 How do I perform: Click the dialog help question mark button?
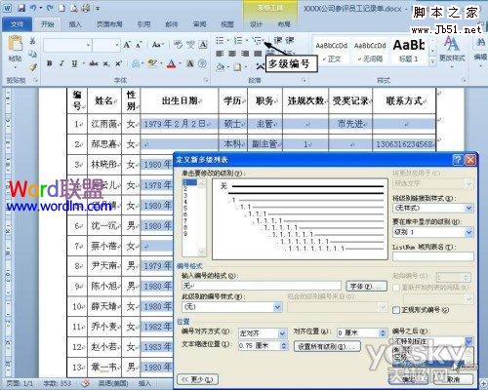[x=458, y=160]
